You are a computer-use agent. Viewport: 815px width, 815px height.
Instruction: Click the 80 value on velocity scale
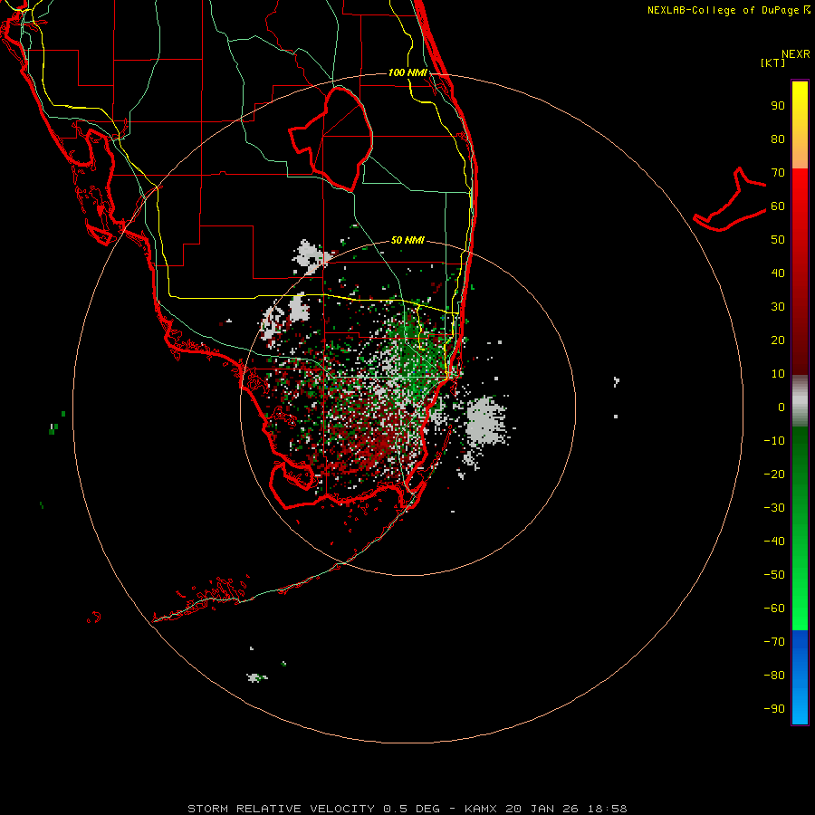(x=778, y=139)
